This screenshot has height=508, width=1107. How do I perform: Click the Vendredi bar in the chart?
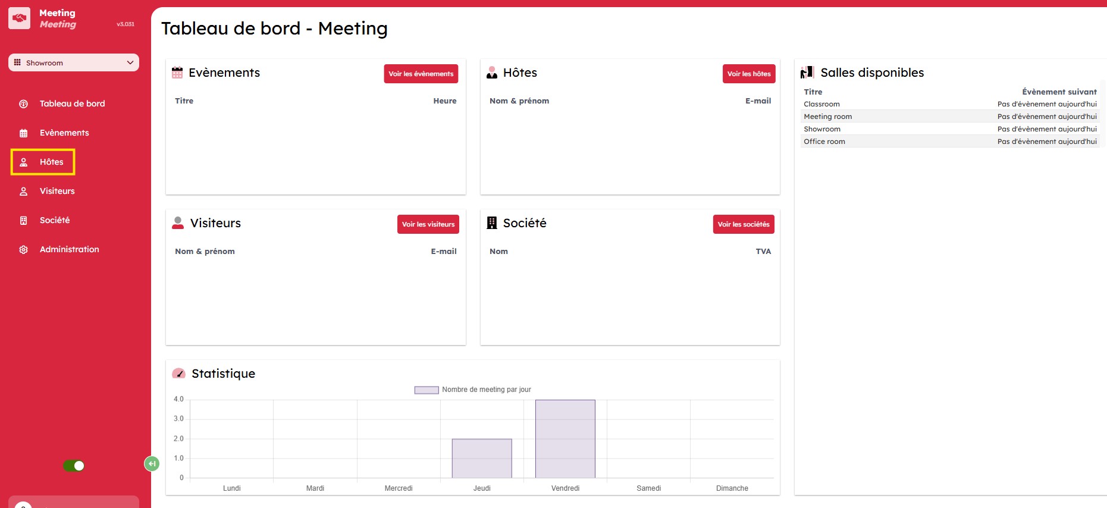pyautogui.click(x=565, y=439)
